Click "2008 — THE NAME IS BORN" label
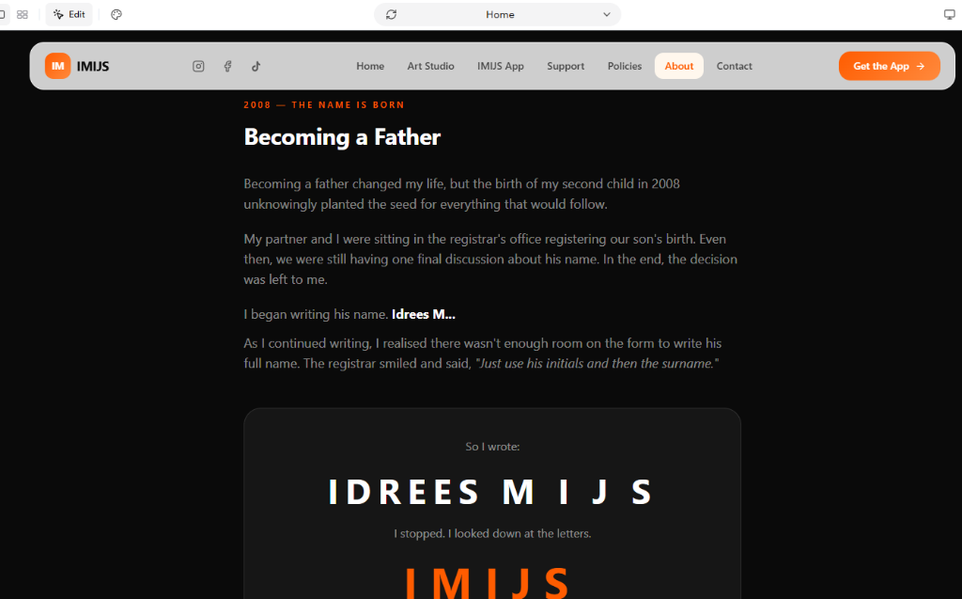The width and height of the screenshot is (962, 599). [324, 105]
